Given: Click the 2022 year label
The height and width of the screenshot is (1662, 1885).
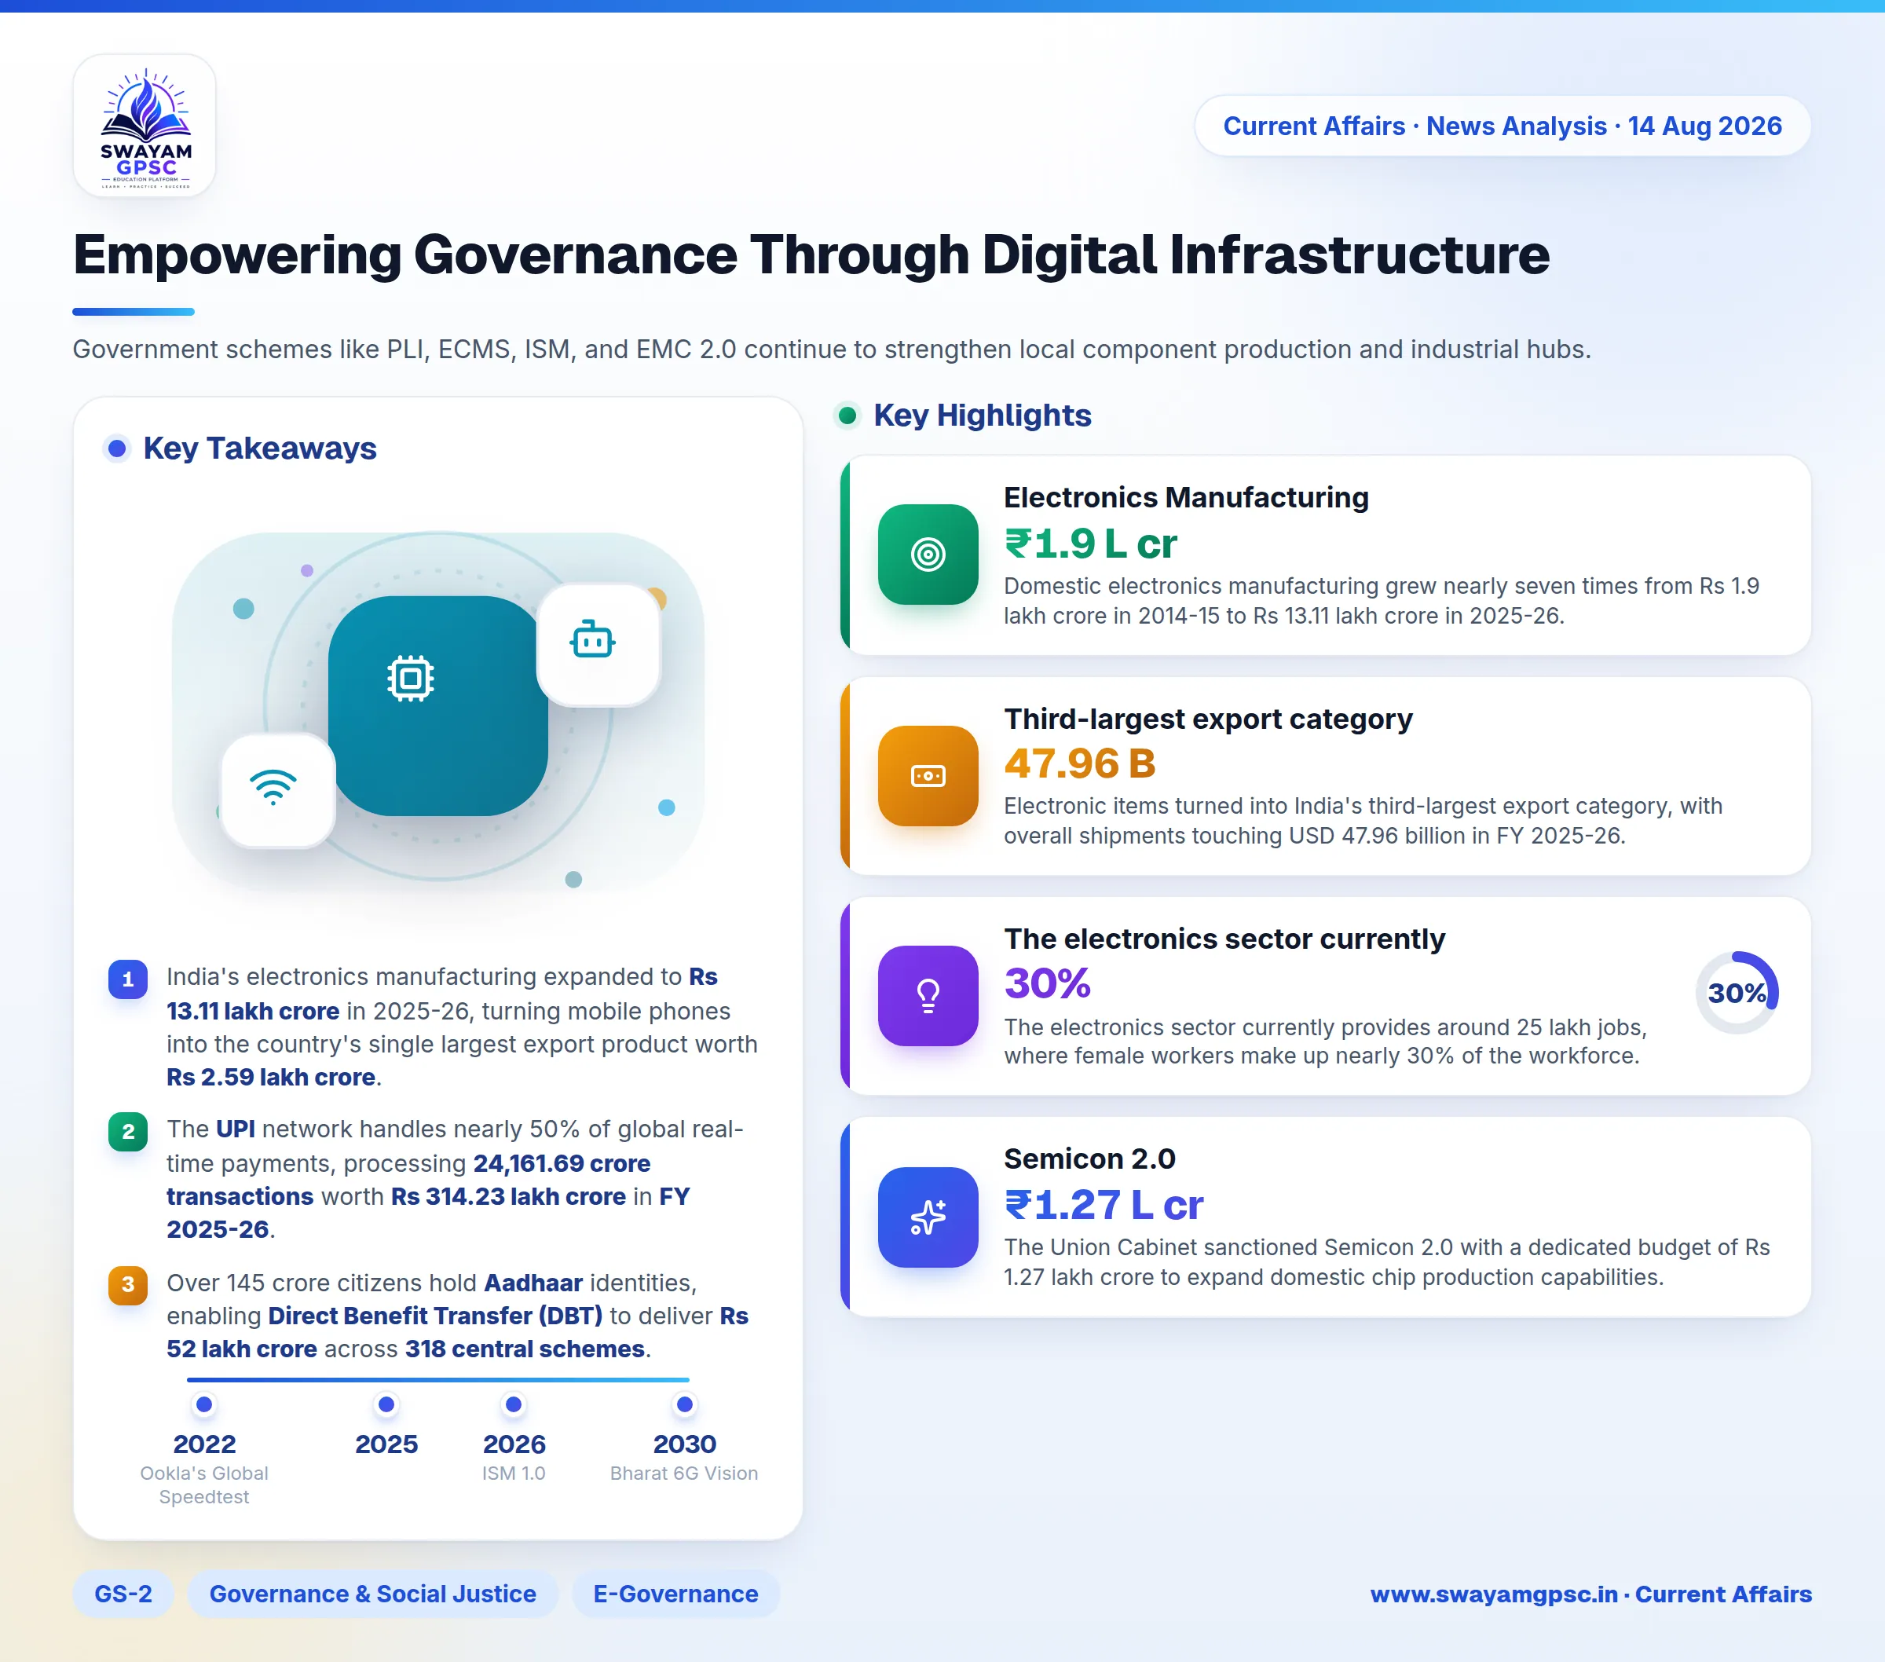Looking at the screenshot, I should (205, 1444).
